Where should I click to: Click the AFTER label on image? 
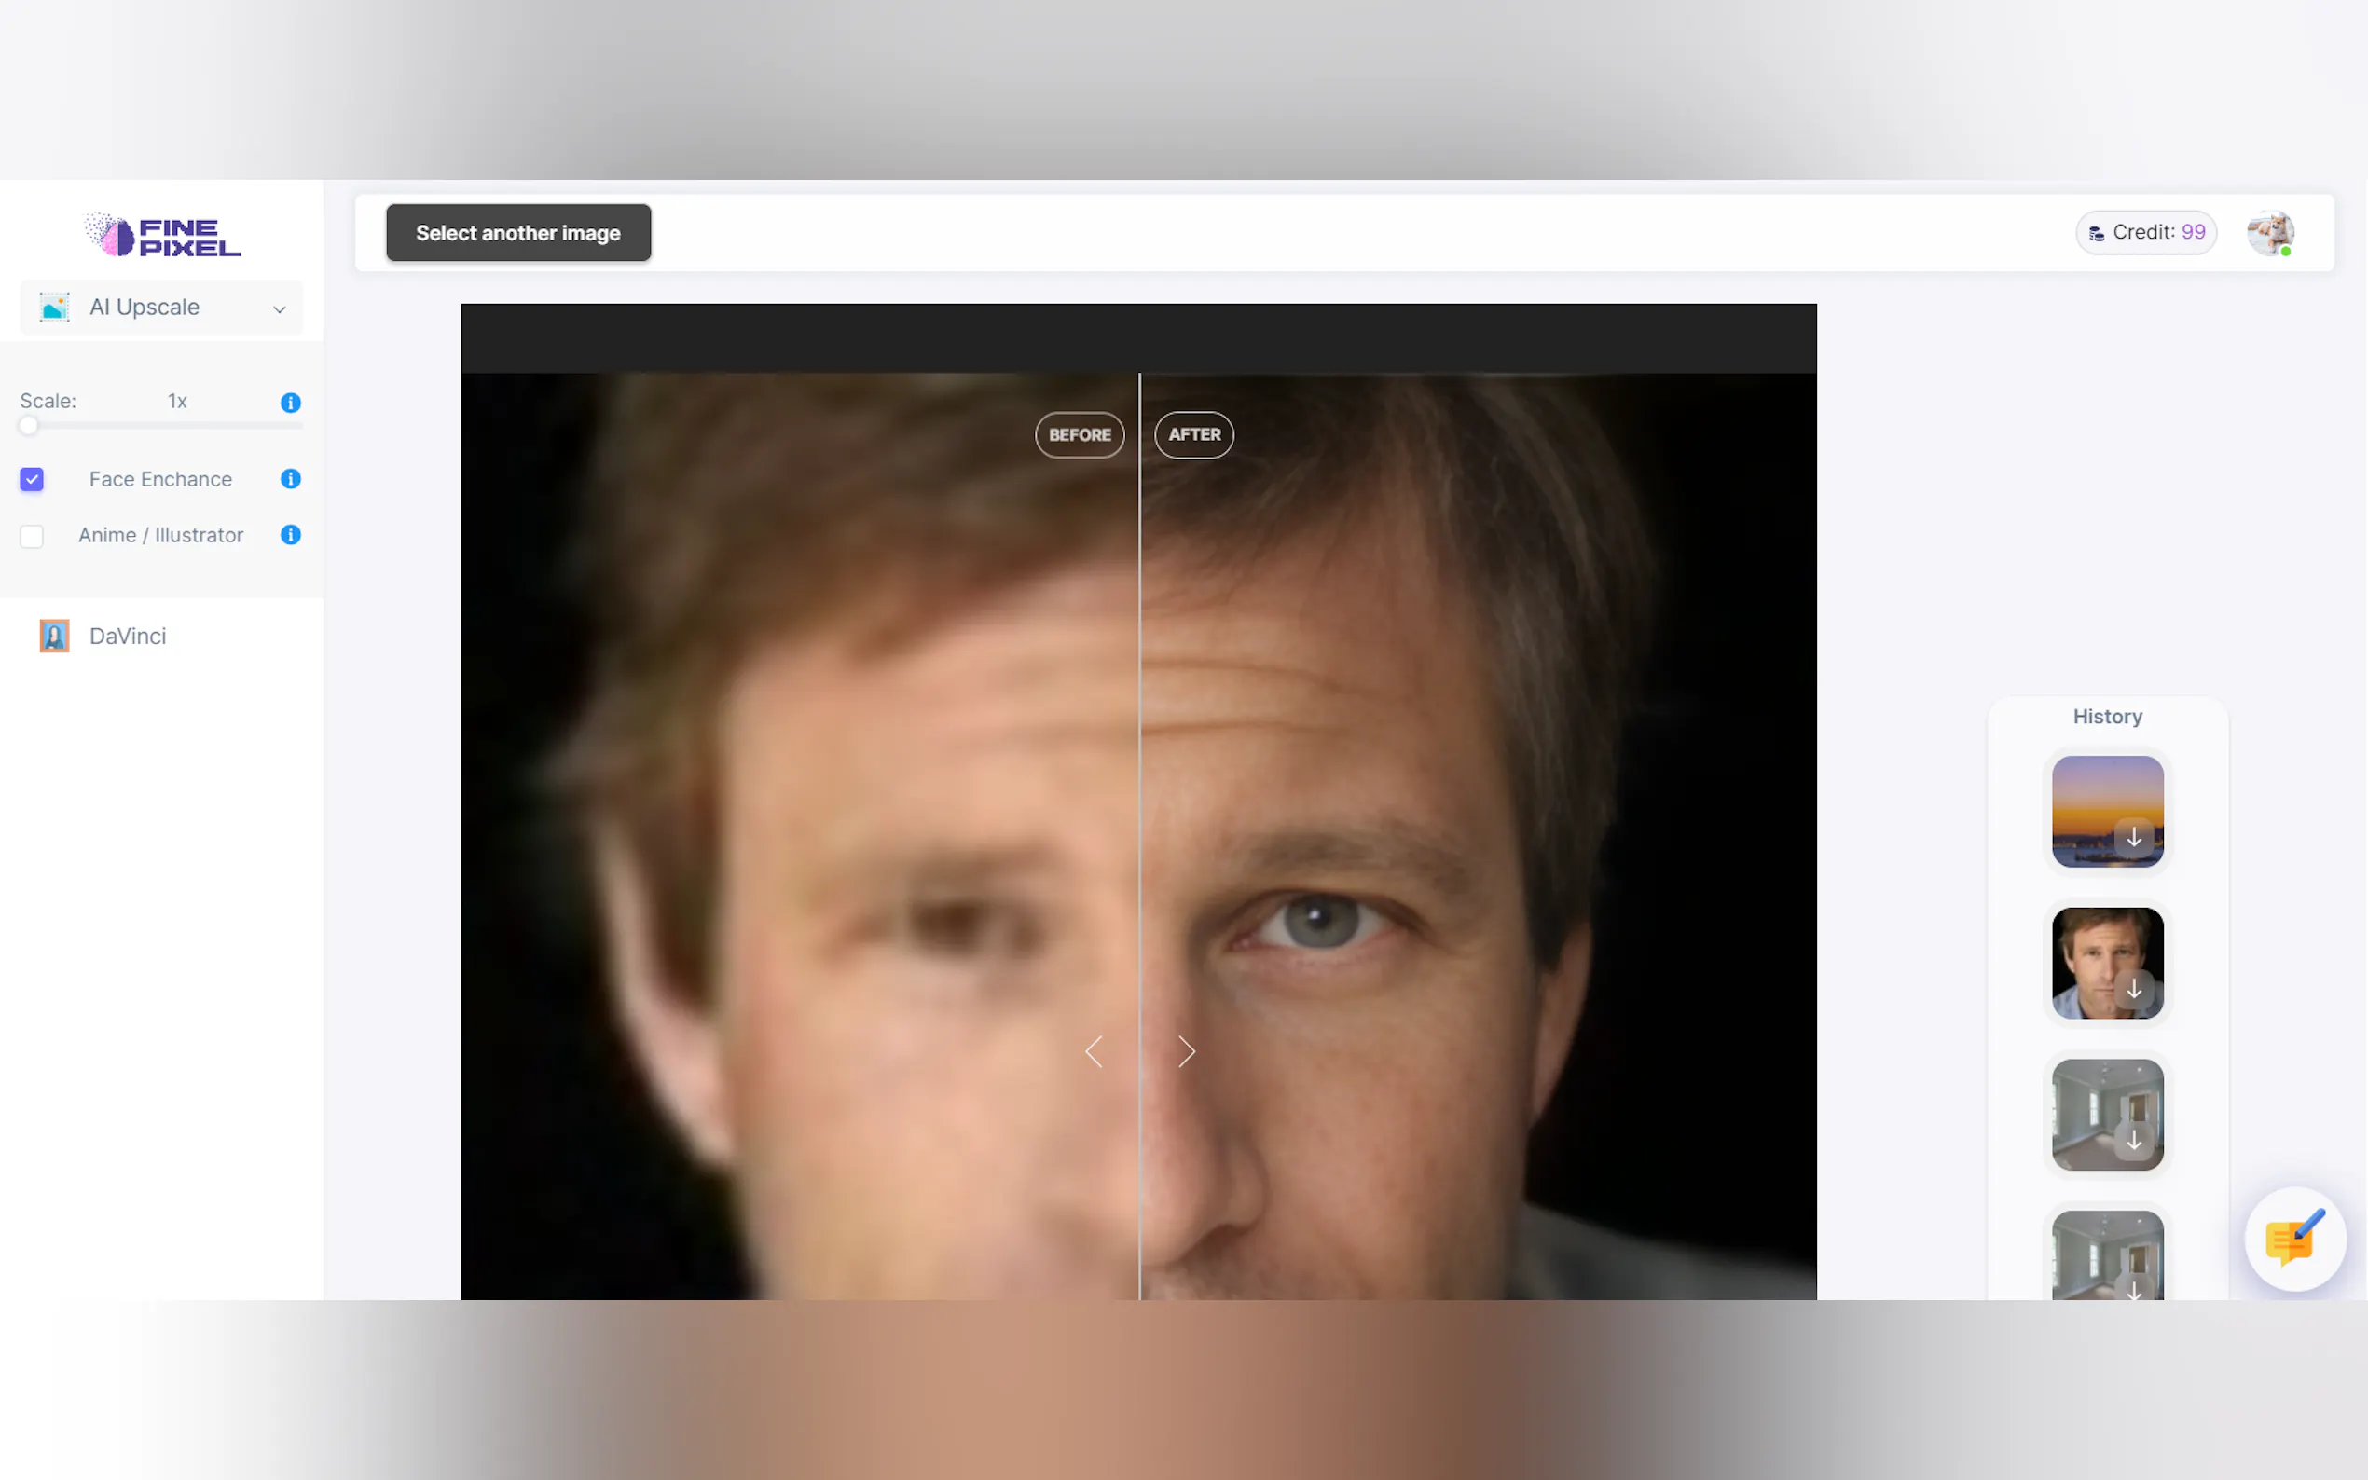pos(1194,434)
